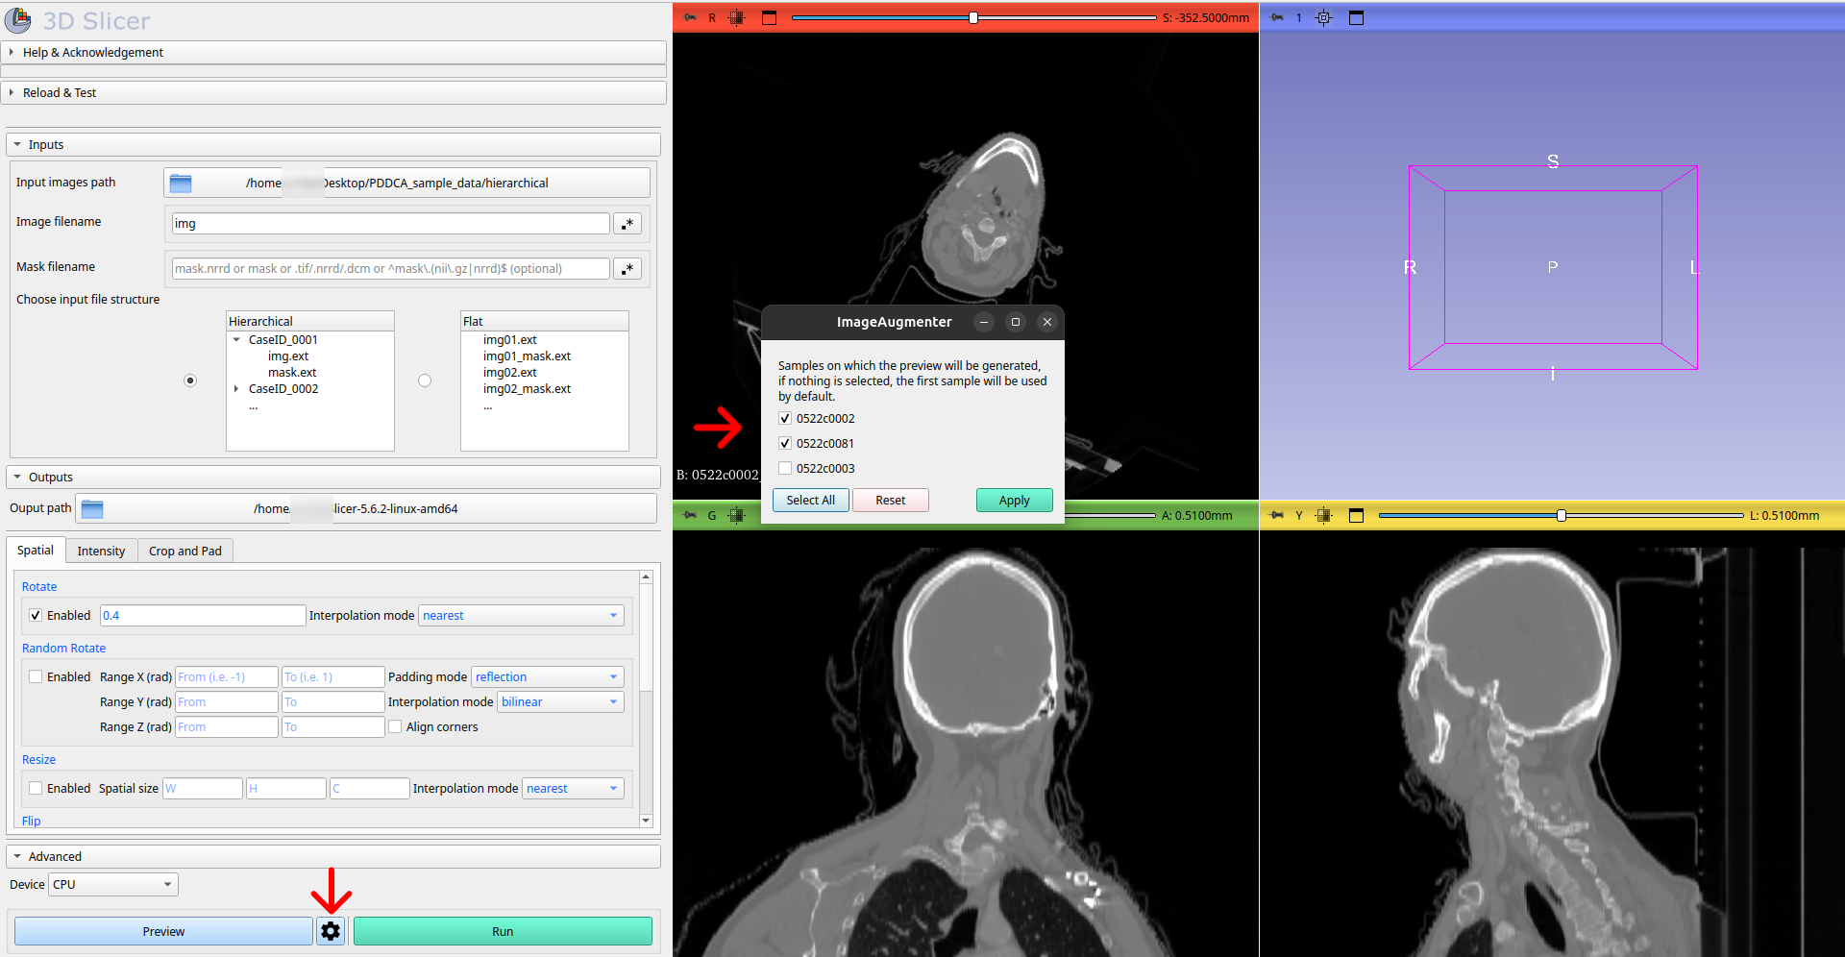Open bilinear interpolation mode dropdown
The width and height of the screenshot is (1845, 957).
pyautogui.click(x=560, y=702)
